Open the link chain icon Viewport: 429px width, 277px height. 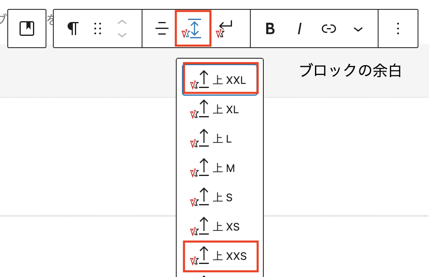pos(328,29)
